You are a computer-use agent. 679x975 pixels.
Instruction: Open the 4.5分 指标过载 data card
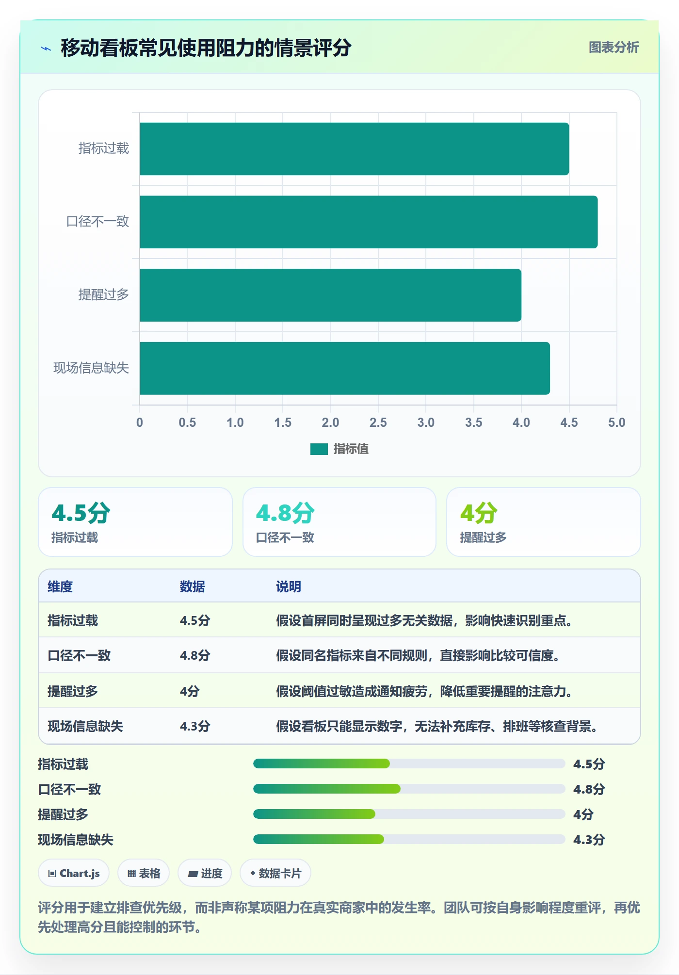coord(135,522)
